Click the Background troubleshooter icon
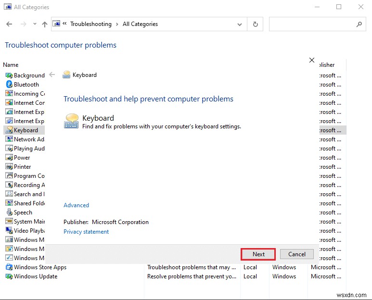The height and width of the screenshot is (300, 372). pyautogui.click(x=9, y=75)
